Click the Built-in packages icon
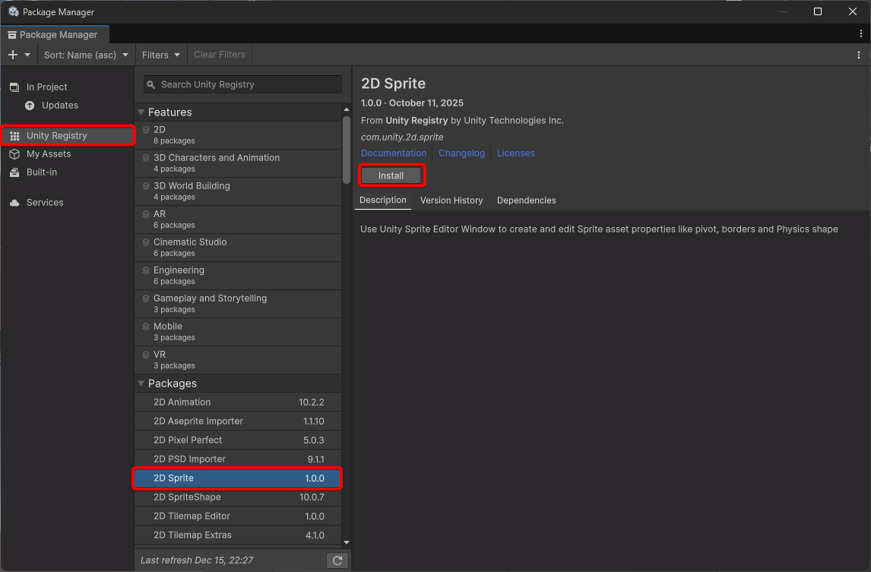The width and height of the screenshot is (871, 572). [14, 172]
